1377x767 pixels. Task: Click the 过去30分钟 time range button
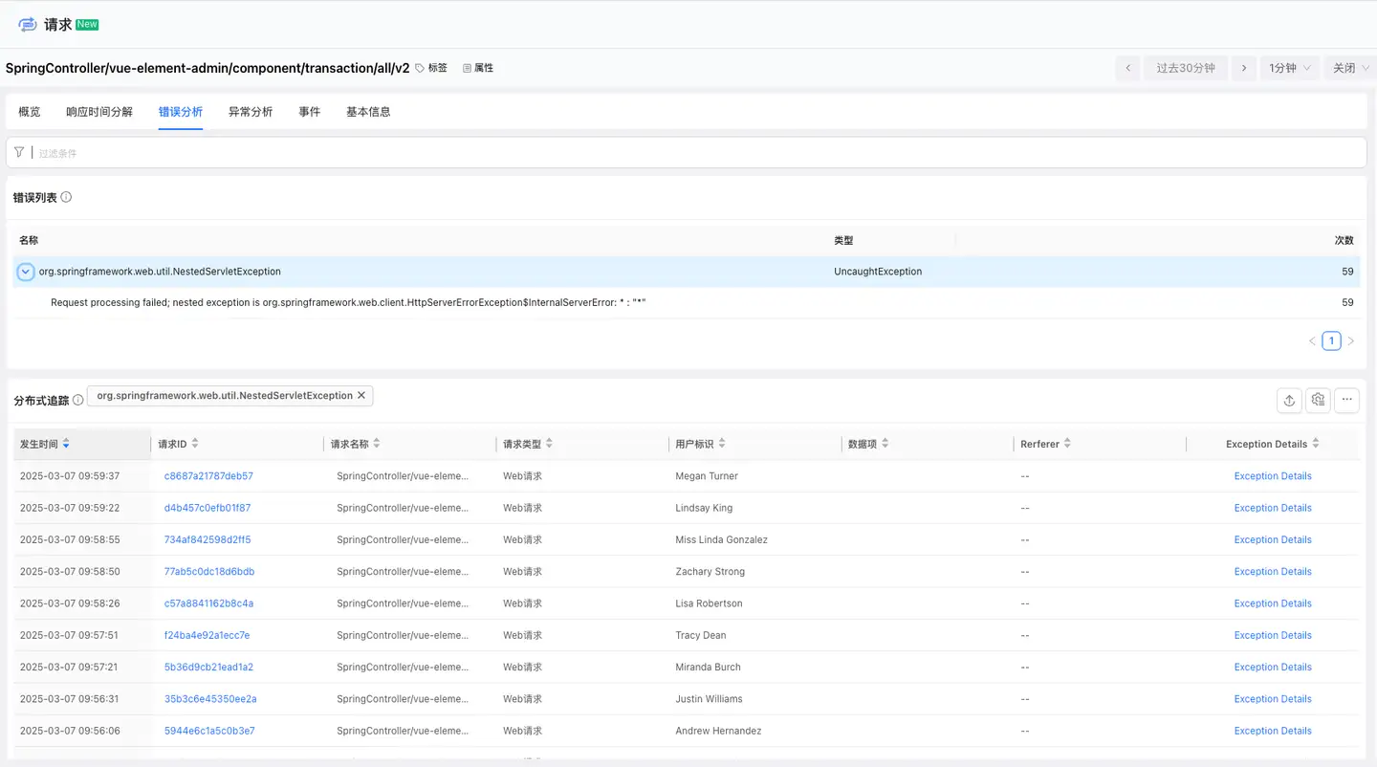tap(1185, 68)
